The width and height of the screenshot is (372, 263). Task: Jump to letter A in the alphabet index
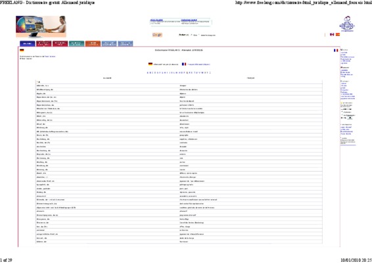pyautogui.click(x=148, y=72)
